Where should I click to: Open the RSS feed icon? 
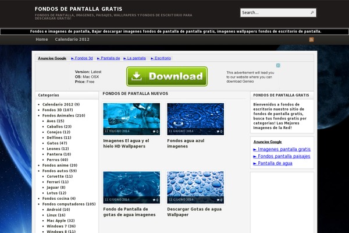coord(311,40)
